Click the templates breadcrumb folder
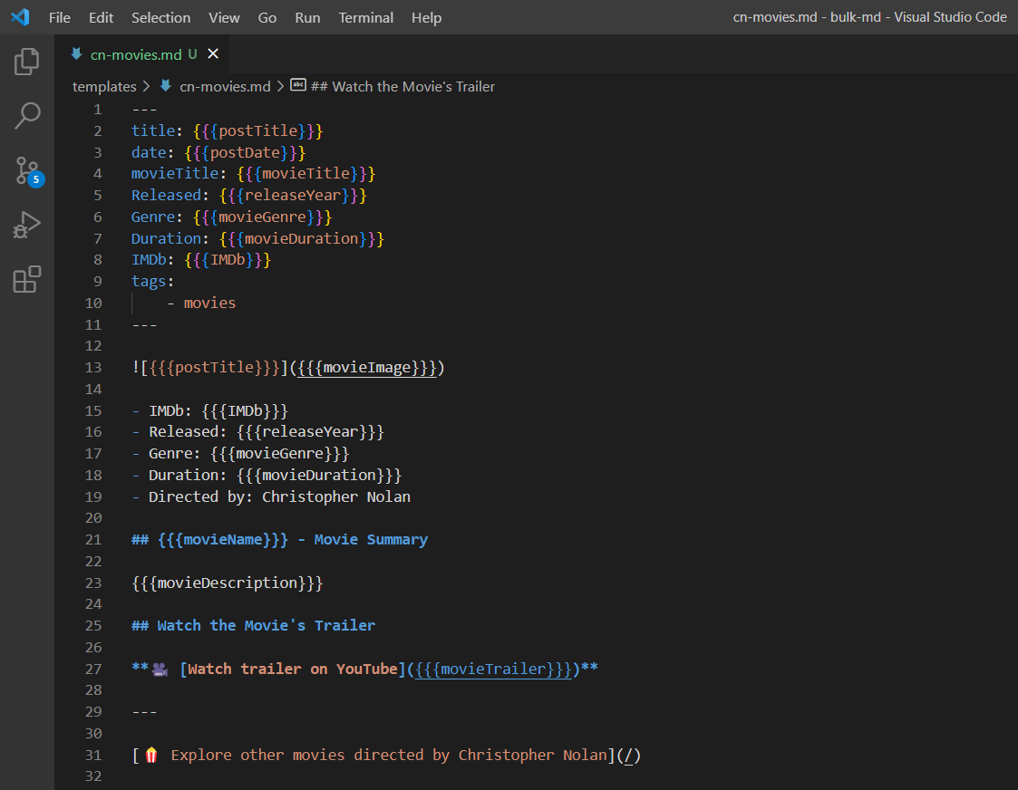 104,86
